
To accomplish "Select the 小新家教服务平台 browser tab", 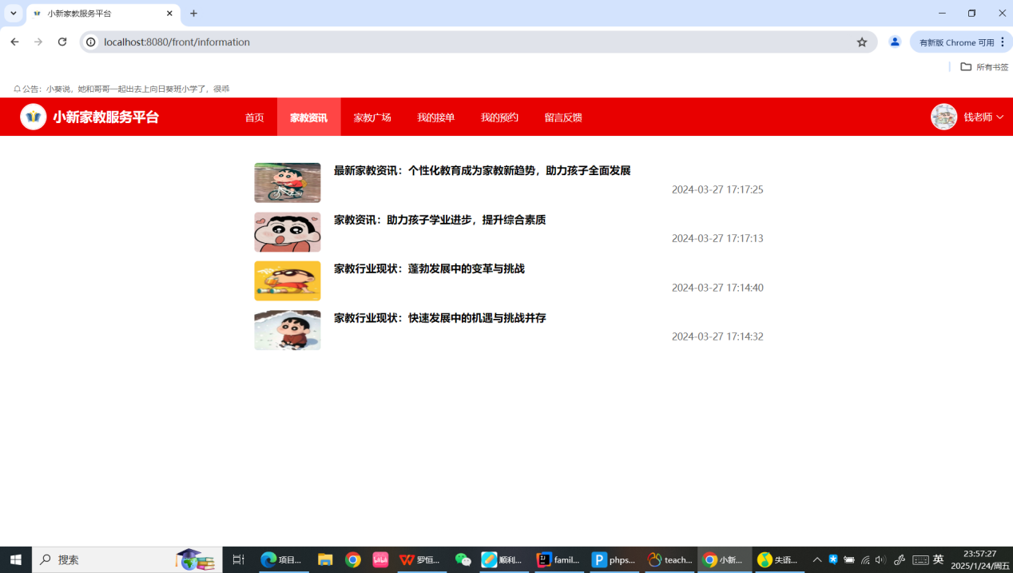I will (x=102, y=14).
